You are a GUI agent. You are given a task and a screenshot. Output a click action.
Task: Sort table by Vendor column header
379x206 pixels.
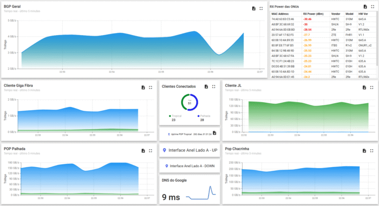(x=336, y=14)
